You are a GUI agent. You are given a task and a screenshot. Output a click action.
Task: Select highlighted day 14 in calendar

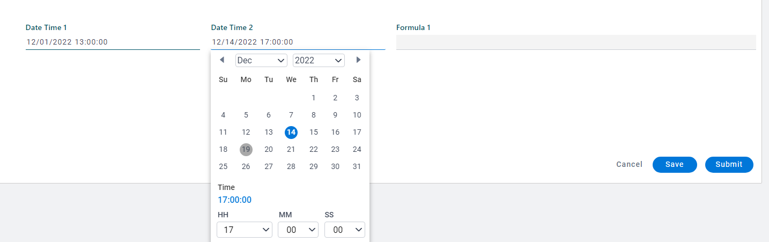click(291, 132)
